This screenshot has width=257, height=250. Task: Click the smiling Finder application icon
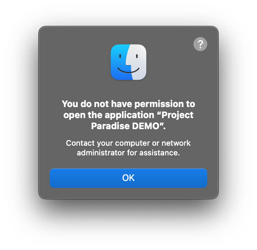pos(128,62)
